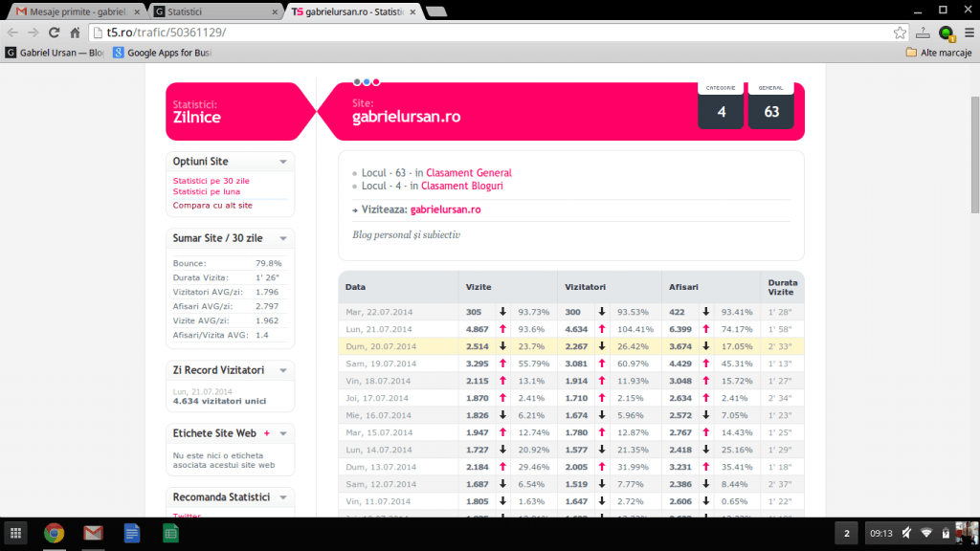Close the Statistici tab
The width and height of the screenshot is (980, 551).
[x=275, y=11]
